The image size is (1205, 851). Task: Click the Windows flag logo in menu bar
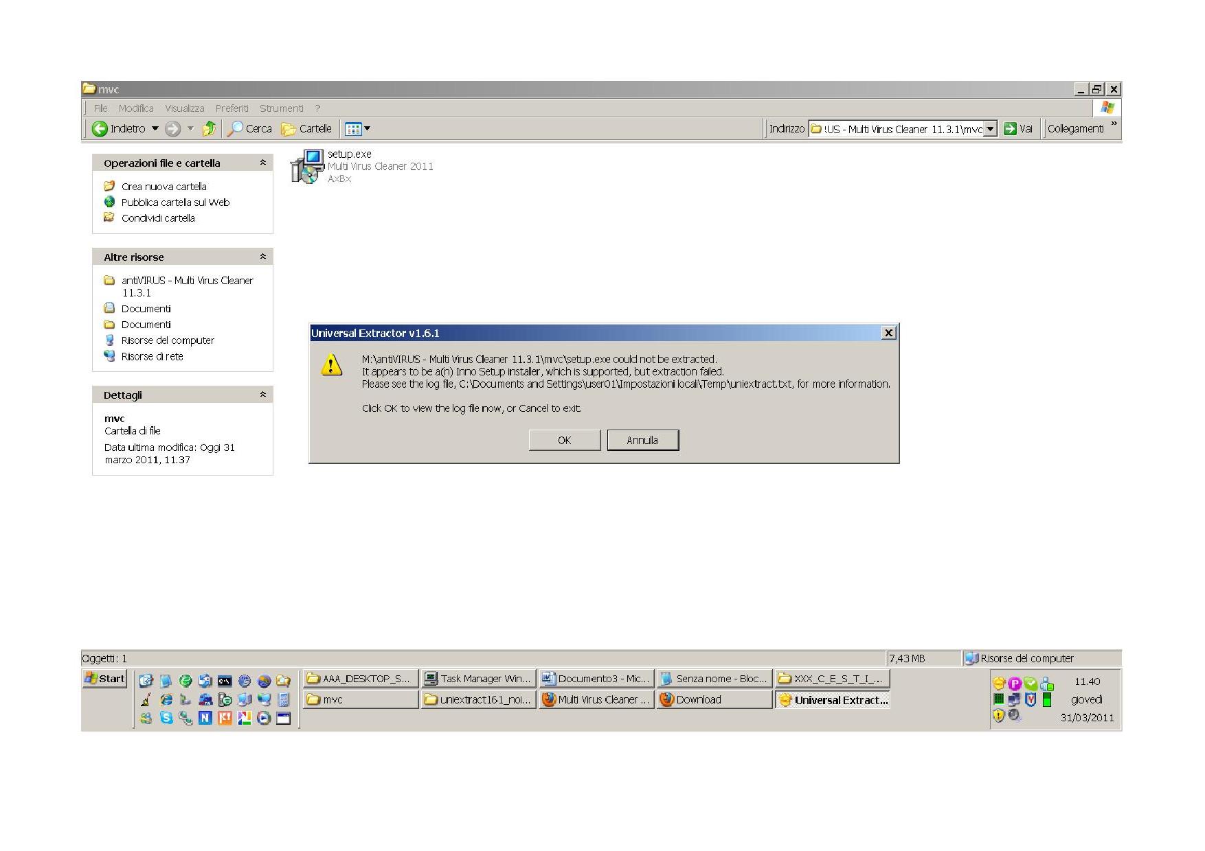[x=1107, y=107]
